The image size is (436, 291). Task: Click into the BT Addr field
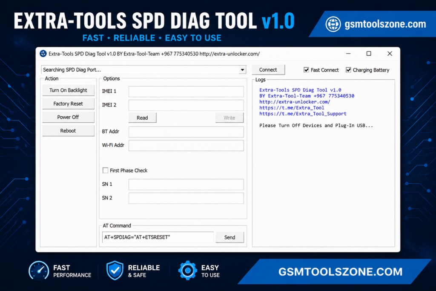click(186, 132)
